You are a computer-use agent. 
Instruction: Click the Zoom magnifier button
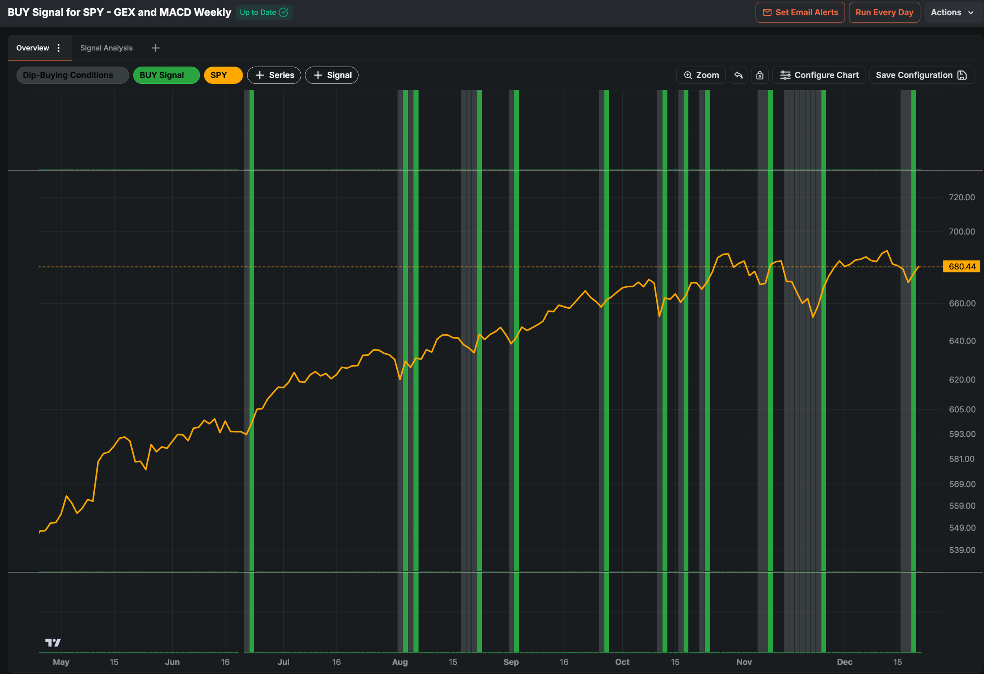(701, 75)
